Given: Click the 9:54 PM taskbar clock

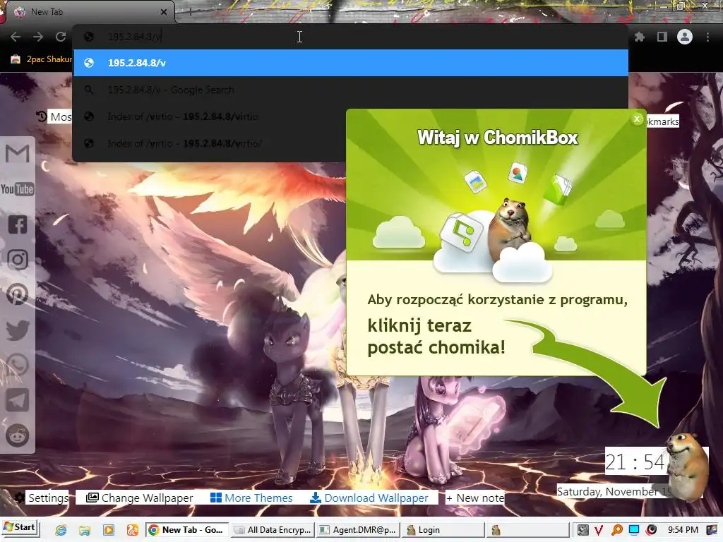Looking at the screenshot, I should tap(683, 530).
